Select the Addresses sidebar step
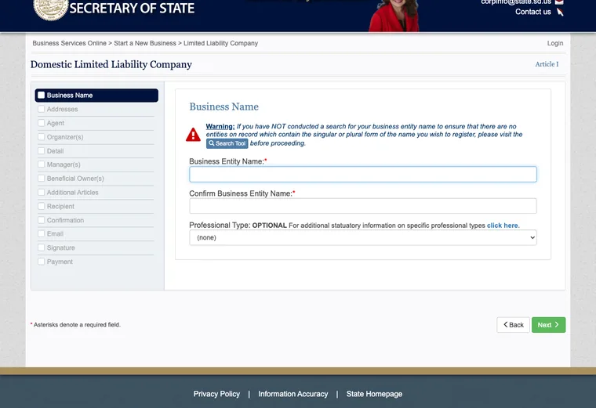 point(96,110)
